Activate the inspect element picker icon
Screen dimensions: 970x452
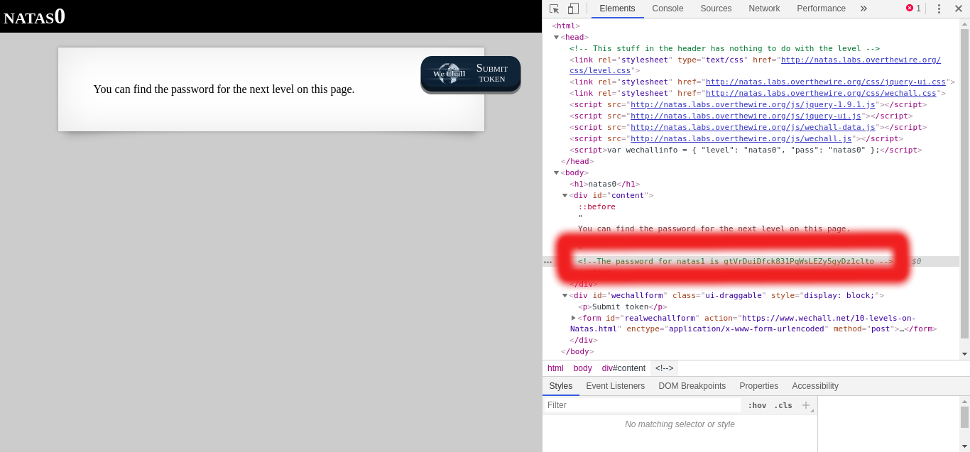point(555,9)
